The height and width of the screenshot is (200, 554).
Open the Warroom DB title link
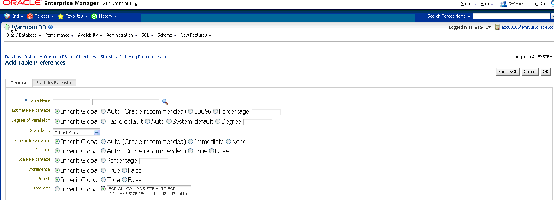[x=29, y=27]
